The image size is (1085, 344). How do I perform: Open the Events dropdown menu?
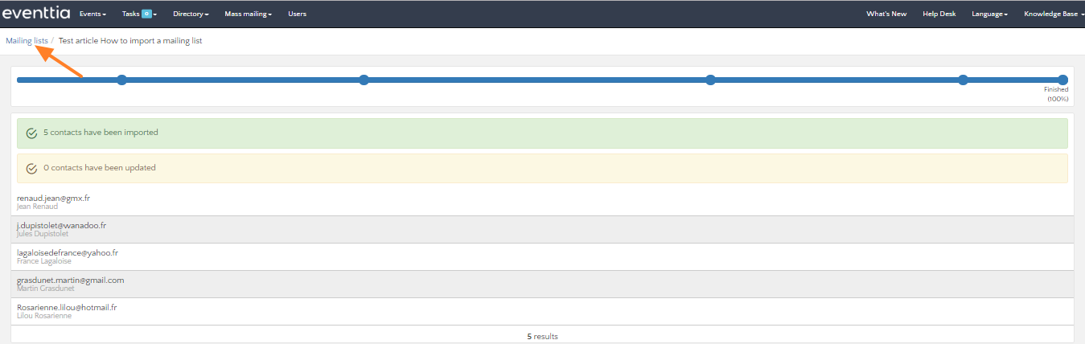92,14
